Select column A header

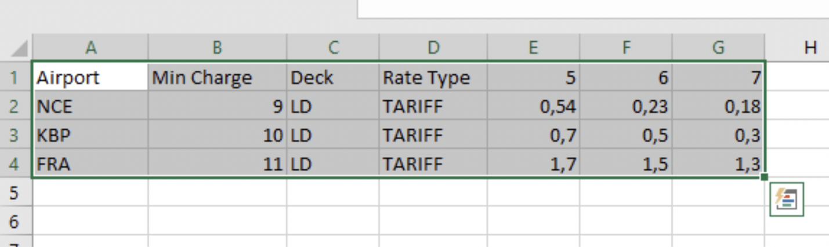(90, 48)
